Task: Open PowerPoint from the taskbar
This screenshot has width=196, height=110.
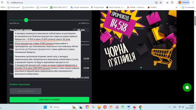Action: (111, 107)
